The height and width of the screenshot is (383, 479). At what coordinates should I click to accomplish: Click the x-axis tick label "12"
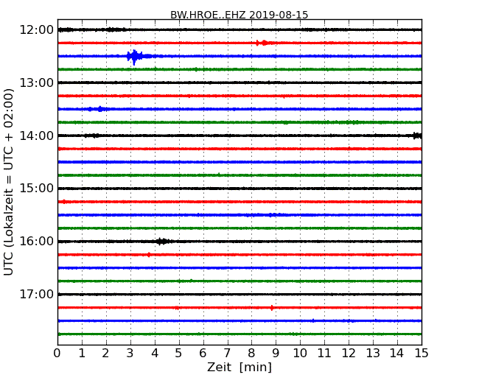point(349,354)
